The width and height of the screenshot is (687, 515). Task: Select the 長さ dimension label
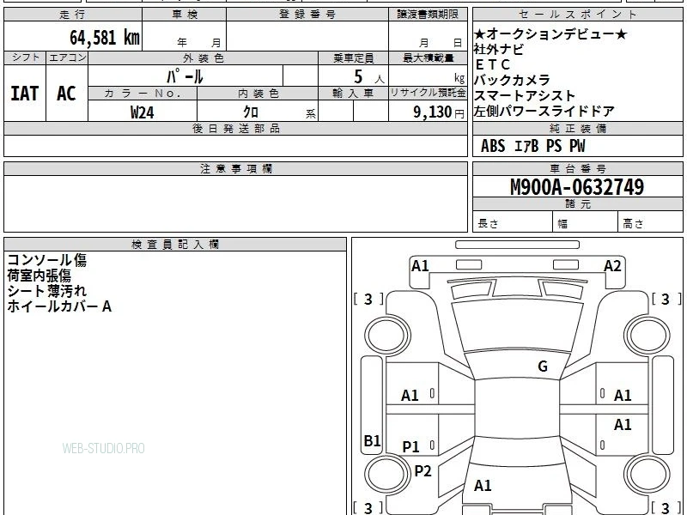click(x=488, y=224)
